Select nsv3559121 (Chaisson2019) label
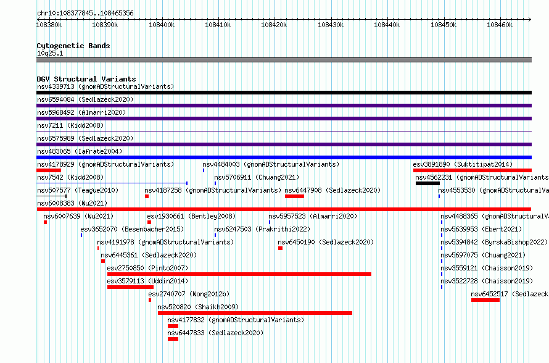Image resolution: width=549 pixels, height=363 pixels. (487, 268)
